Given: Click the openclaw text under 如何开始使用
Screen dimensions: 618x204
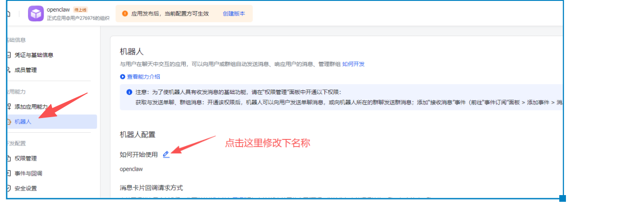Looking at the screenshot, I should pos(131,169).
